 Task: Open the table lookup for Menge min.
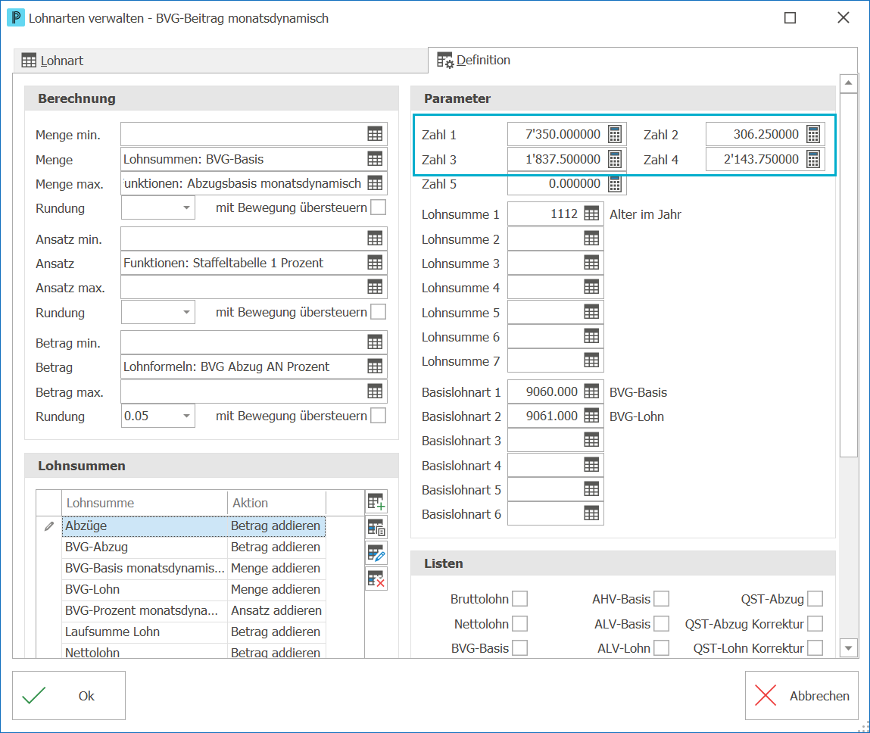[375, 134]
